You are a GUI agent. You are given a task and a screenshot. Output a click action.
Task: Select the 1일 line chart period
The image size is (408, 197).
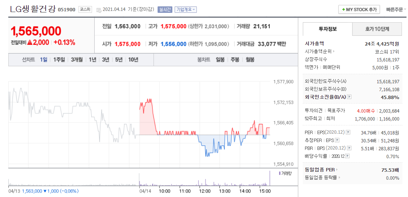[44, 60]
